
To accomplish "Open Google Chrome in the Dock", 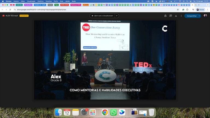I will (x=105, y=112).
